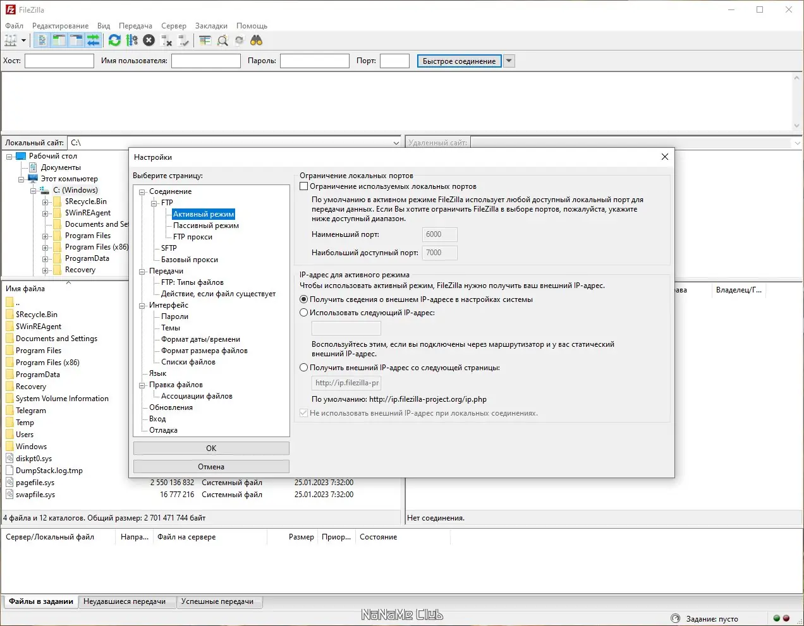Click the binoculars file search icon

click(256, 40)
